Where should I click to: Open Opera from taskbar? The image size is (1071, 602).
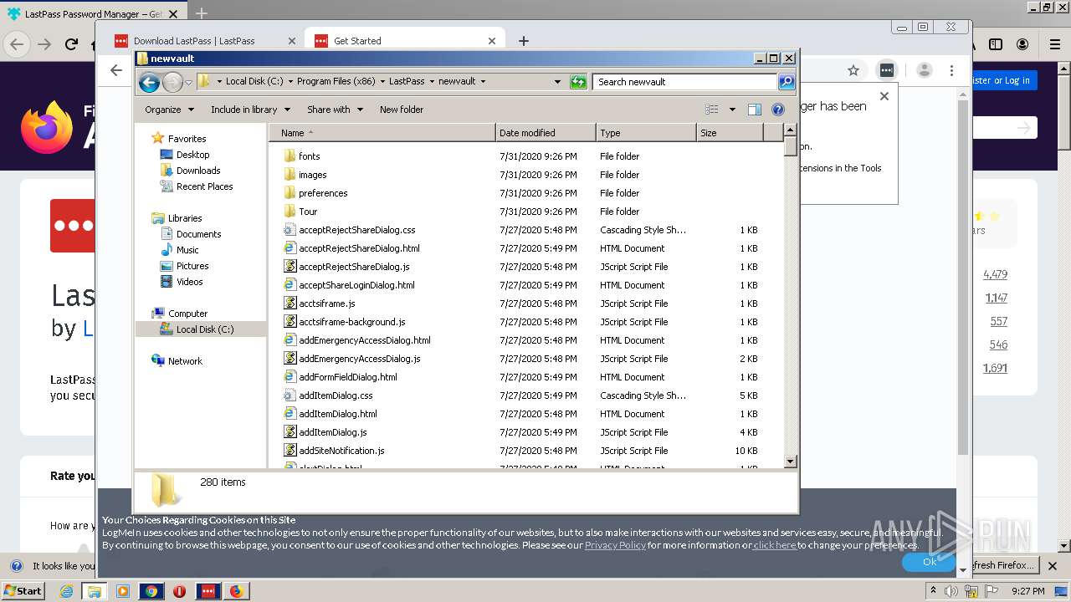(x=179, y=591)
